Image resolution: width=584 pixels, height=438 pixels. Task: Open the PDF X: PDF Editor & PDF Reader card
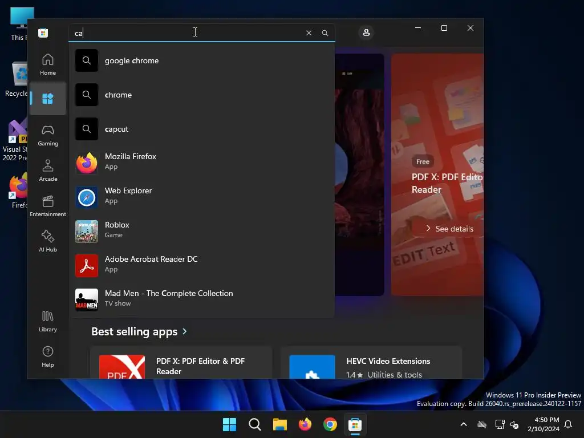click(x=181, y=363)
